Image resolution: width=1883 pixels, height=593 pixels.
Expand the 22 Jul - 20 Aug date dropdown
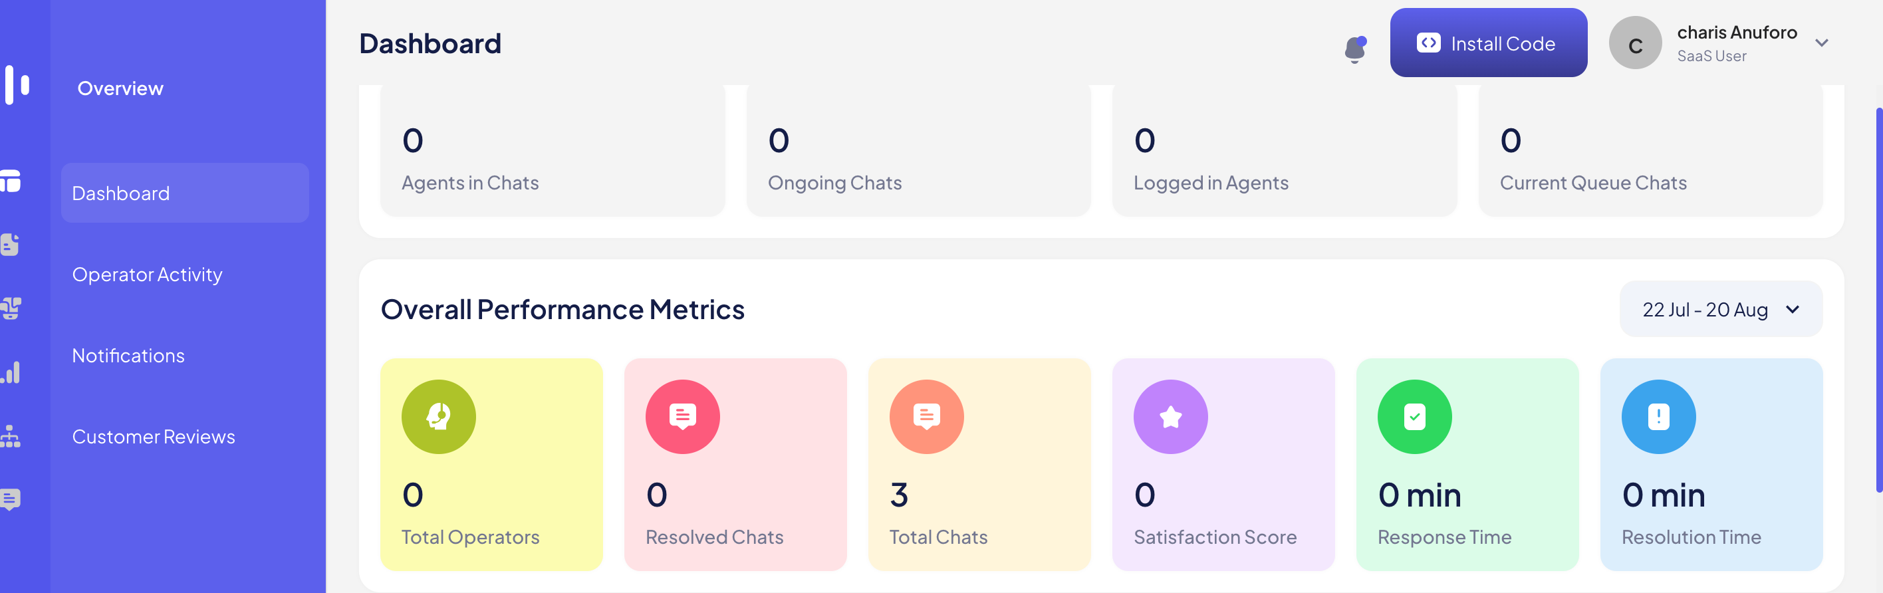(x=1720, y=309)
